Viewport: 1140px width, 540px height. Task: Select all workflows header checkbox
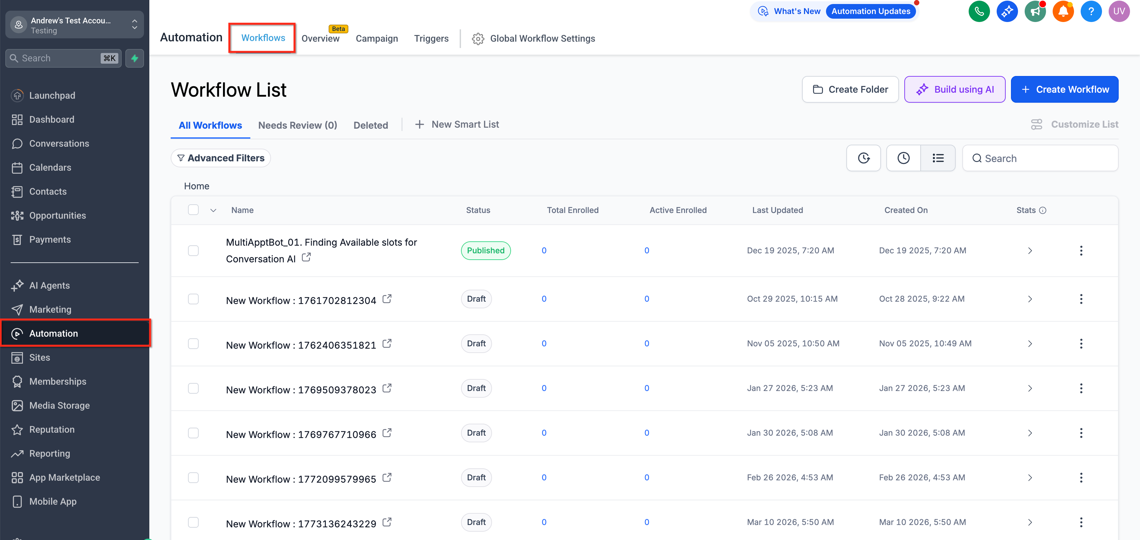[193, 210]
